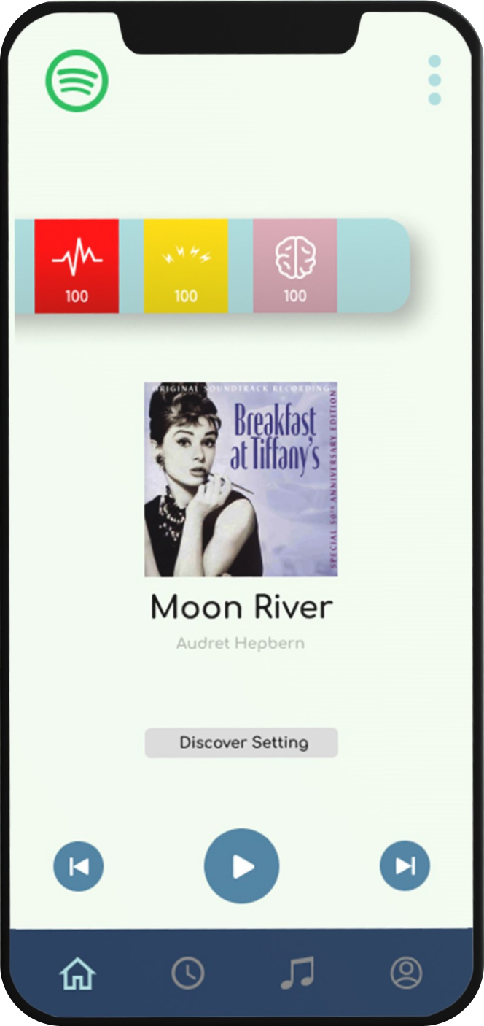This screenshot has width=484, height=1026.
Task: Click the 100 value under heartbeat icon
Action: pyautogui.click(x=77, y=296)
